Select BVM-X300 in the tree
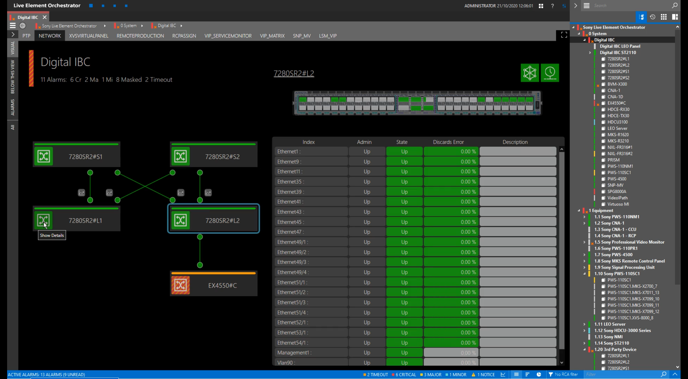Viewport: 688px width, 379px height. coord(617,84)
